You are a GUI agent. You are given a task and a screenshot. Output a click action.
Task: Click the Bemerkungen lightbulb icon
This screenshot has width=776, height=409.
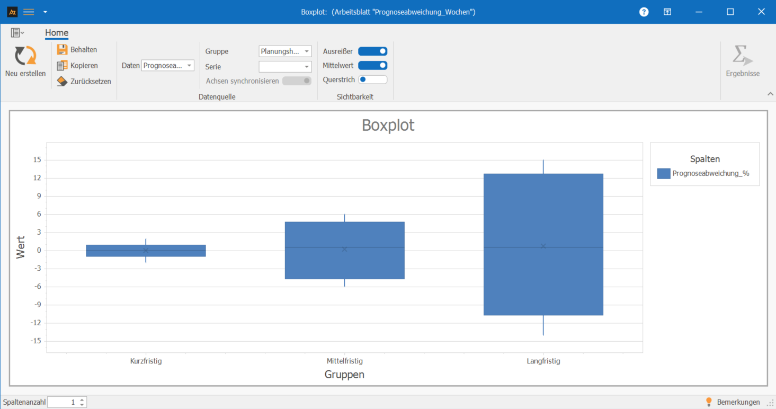point(709,402)
